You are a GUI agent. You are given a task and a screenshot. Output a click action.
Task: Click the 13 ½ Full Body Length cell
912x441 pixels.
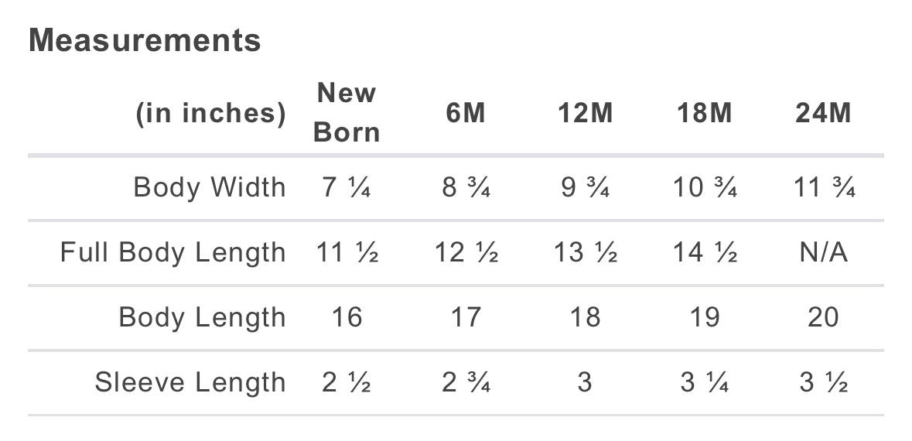coord(585,252)
